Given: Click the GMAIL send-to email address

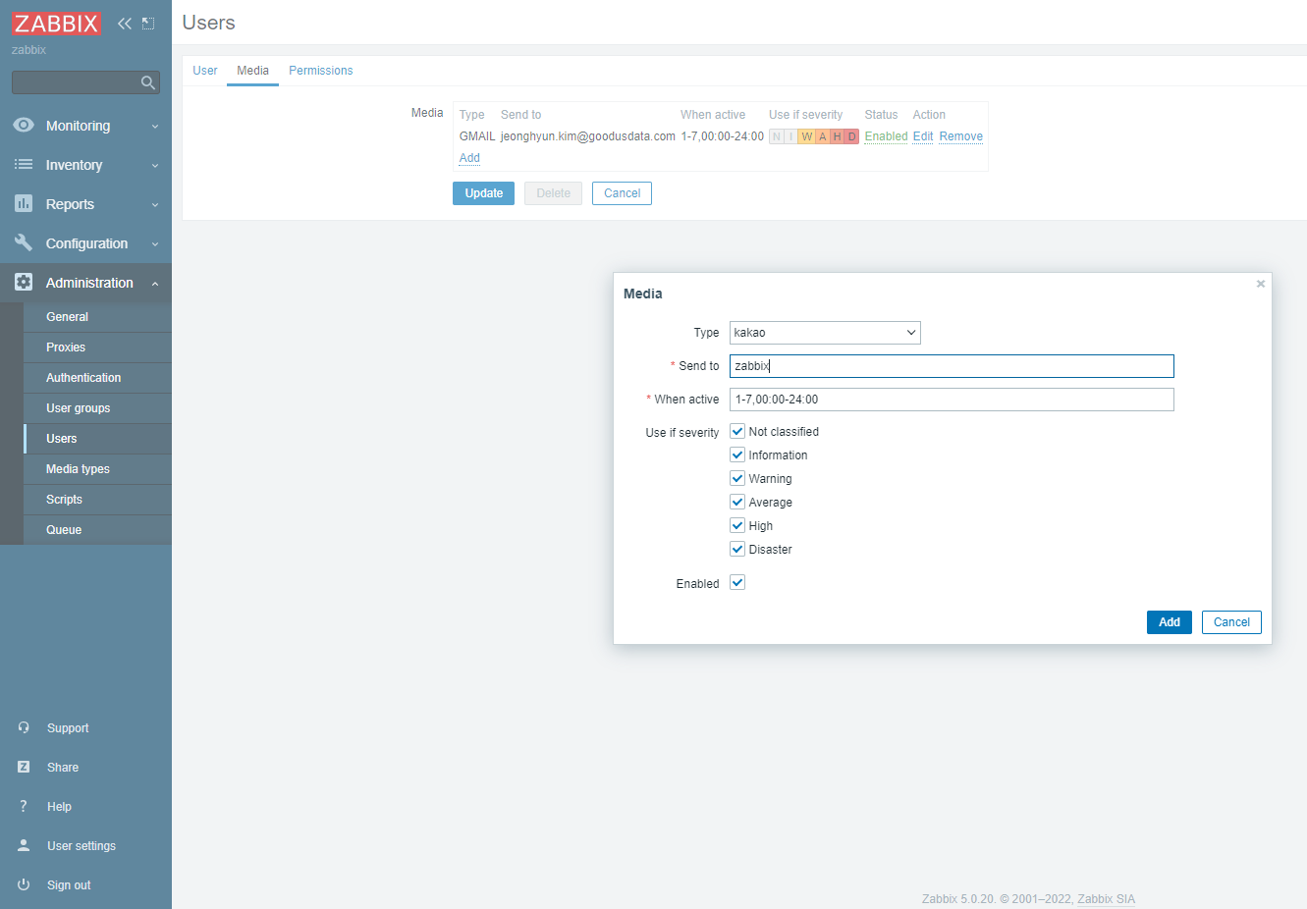Looking at the screenshot, I should coord(587,136).
